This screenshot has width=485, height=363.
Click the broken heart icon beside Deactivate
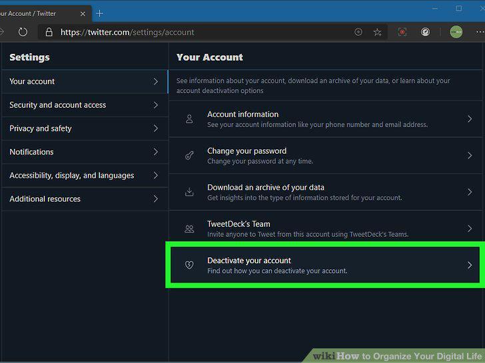(x=189, y=265)
